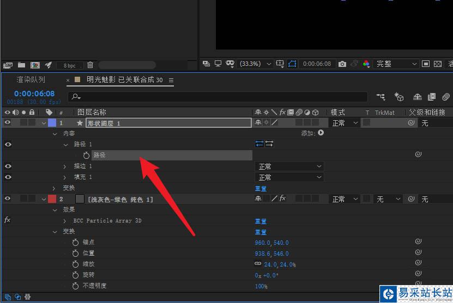Click red label color of layer 2
The width and height of the screenshot is (453, 303).
pyautogui.click(x=52, y=199)
